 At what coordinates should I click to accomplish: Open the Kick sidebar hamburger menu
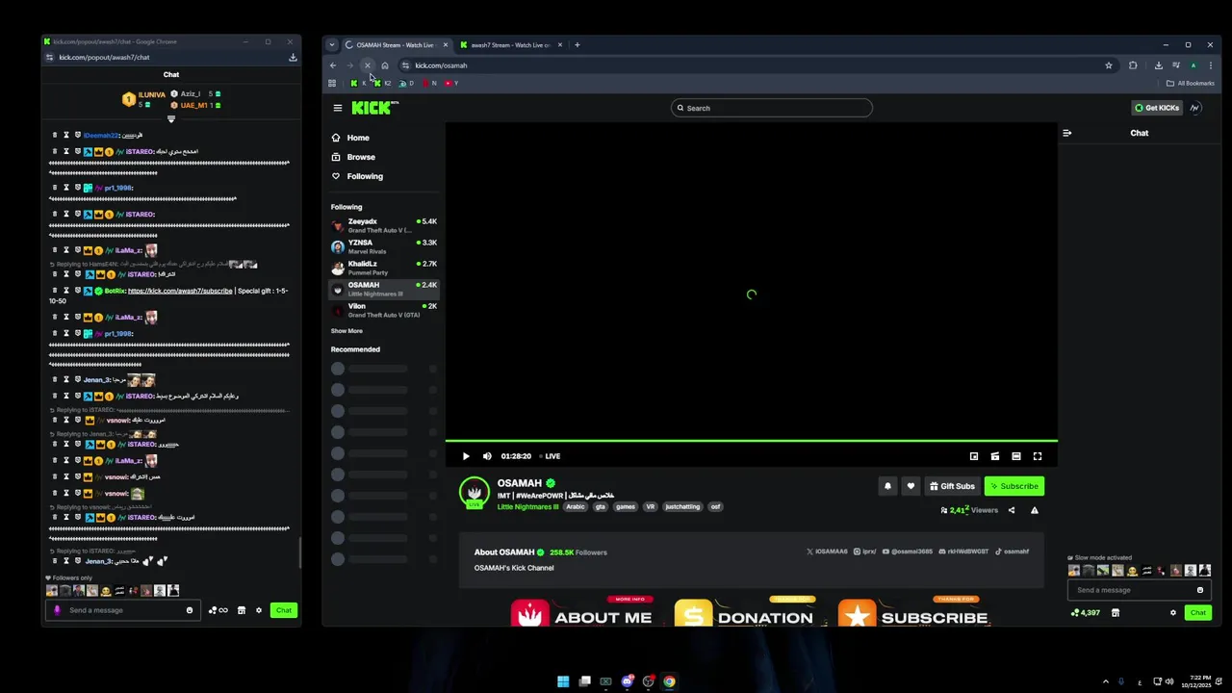tap(338, 108)
